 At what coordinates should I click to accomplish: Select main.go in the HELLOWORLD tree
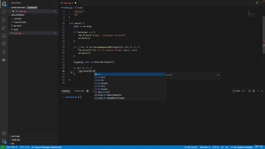(33, 33)
